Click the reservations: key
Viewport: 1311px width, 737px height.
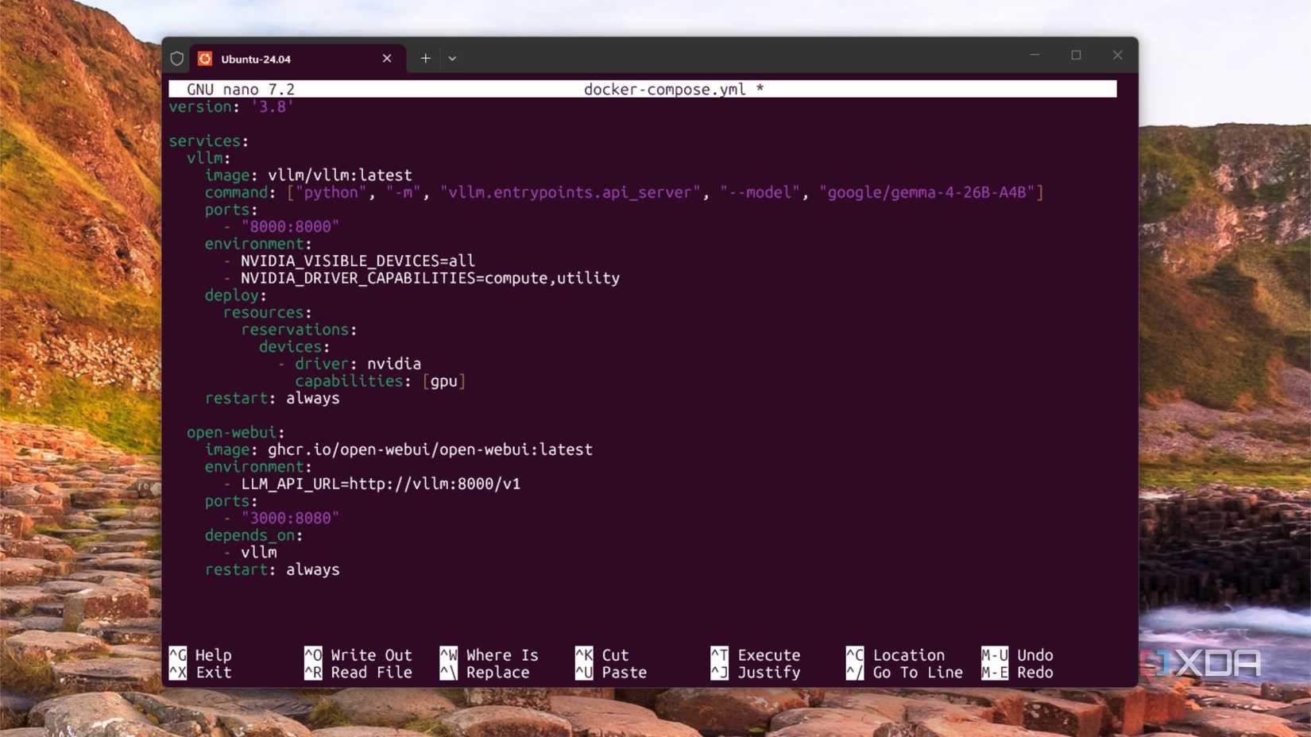300,330
